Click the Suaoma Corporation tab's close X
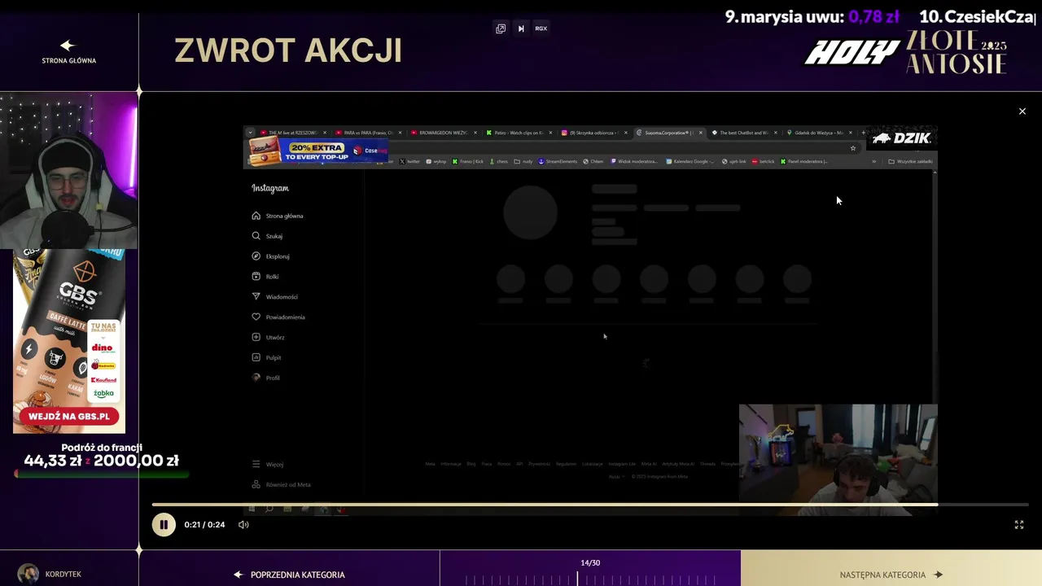This screenshot has height=586, width=1042. [700, 133]
